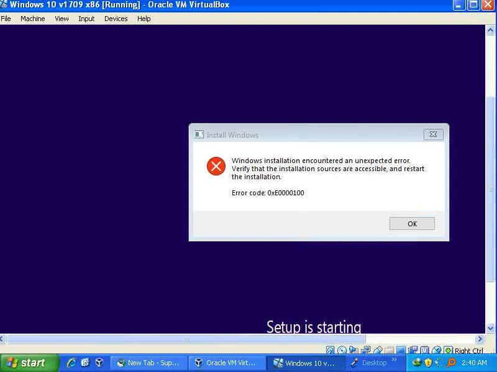Click the orange magnifier tray icon
Screen dimensions: 497x372
451,363
